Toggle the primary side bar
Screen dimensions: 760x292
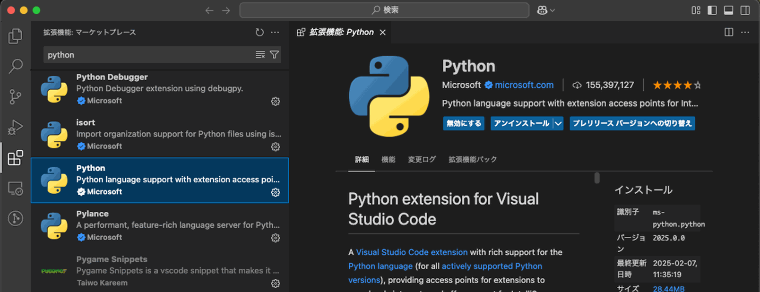pos(712,10)
